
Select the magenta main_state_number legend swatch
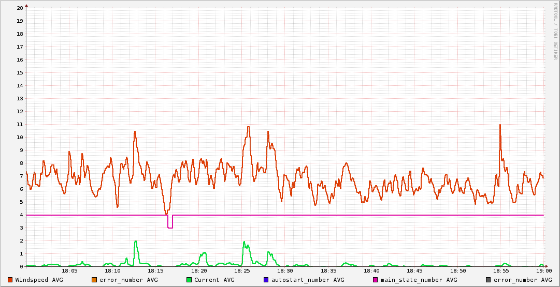[375, 280]
